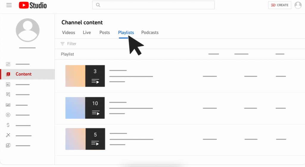Open the Subtitles icon in the sidebar

tap(8, 105)
